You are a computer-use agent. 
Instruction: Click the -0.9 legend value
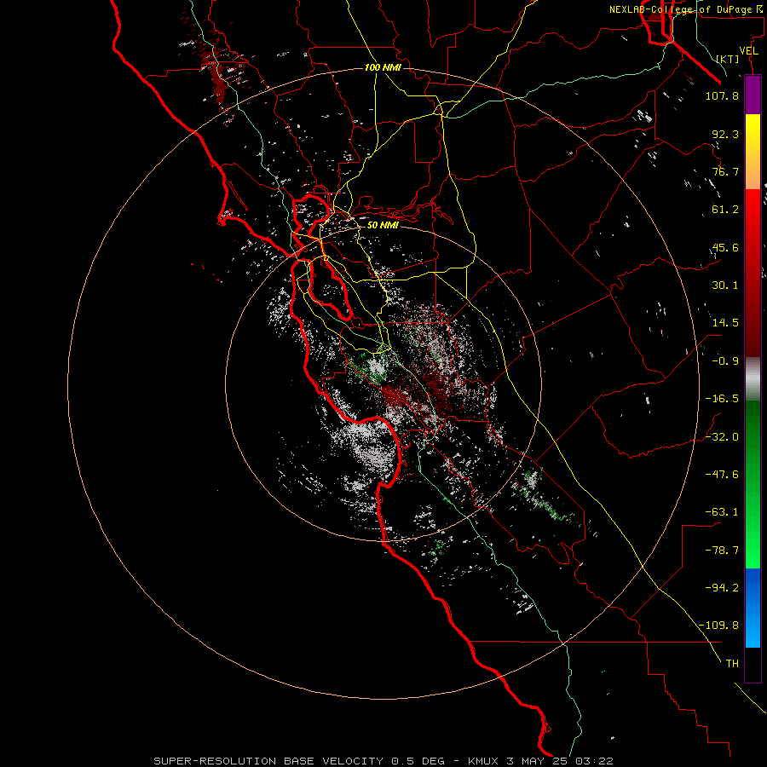tap(725, 361)
